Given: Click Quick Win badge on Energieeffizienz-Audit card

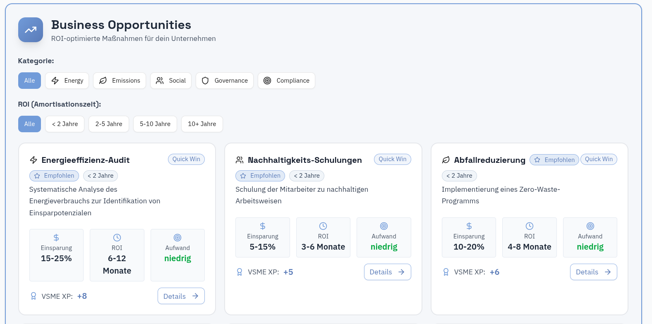Looking at the screenshot, I should (186, 159).
